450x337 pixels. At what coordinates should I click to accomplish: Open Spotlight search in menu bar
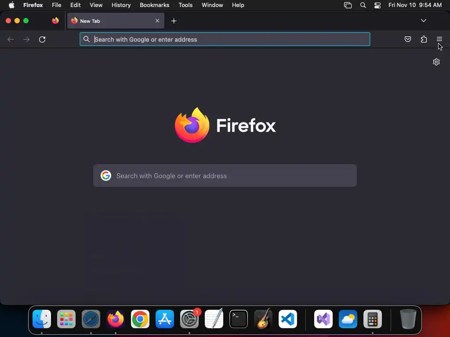click(363, 5)
